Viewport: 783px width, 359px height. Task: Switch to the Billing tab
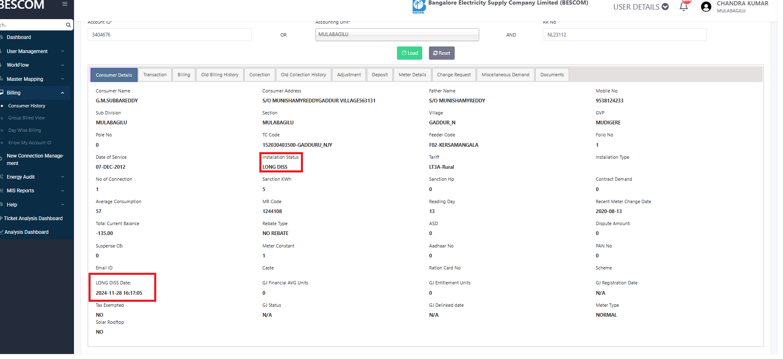[184, 75]
